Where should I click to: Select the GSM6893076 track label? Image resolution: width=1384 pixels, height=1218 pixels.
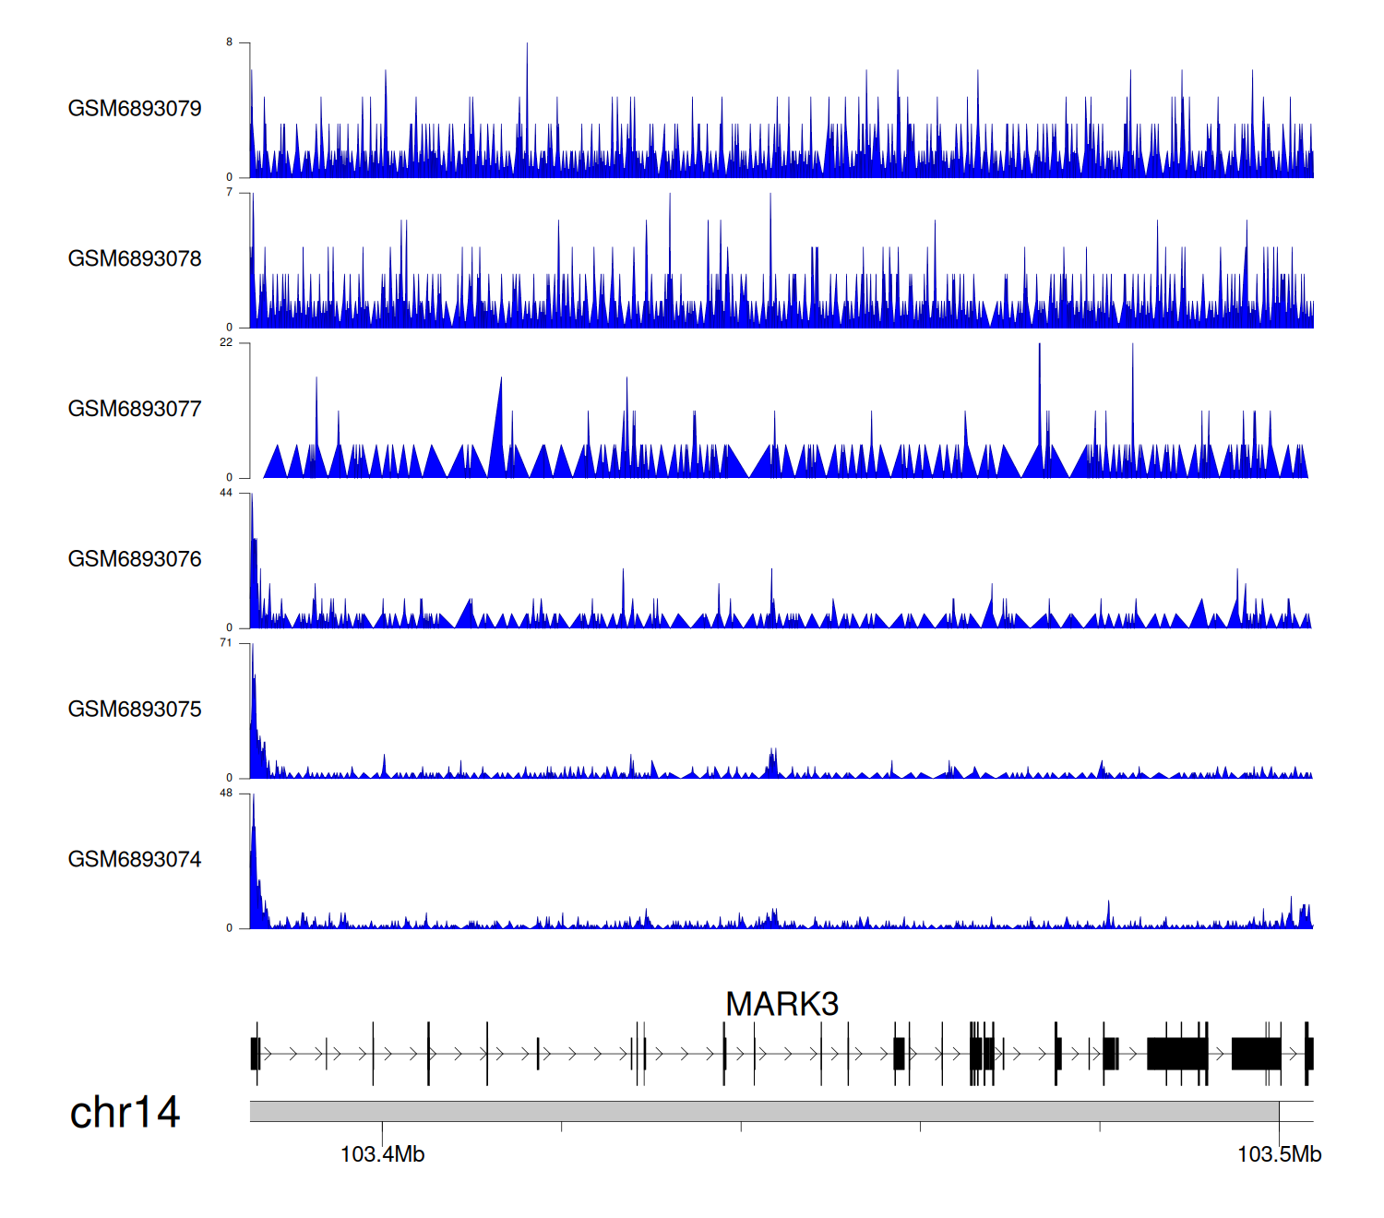(x=135, y=559)
